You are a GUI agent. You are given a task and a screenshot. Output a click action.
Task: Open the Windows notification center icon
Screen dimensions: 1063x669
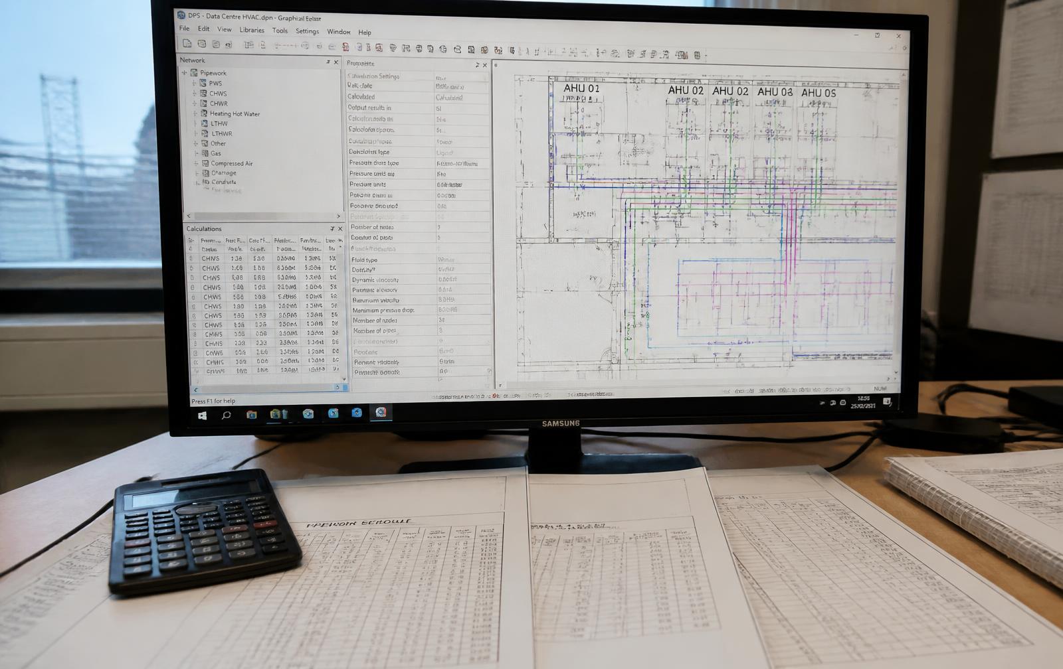(887, 402)
